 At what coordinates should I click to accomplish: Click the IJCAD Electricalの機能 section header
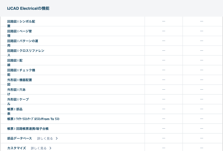pos(28,8)
